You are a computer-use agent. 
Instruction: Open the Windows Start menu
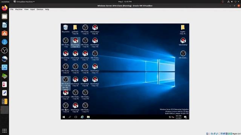coord(64,117)
